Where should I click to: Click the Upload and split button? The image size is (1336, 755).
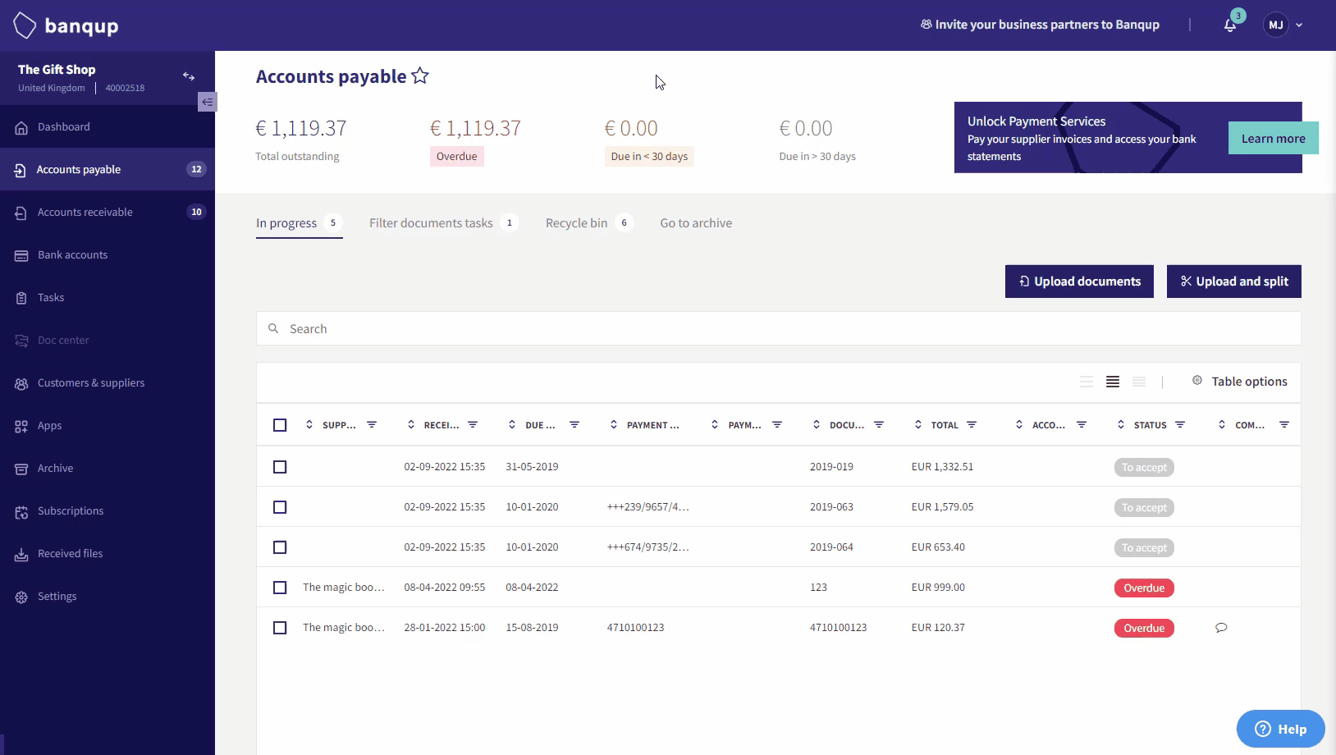coord(1234,281)
